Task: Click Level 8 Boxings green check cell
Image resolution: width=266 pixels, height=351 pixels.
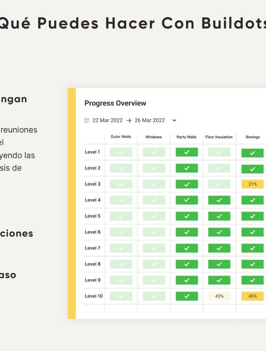Action: coord(252,264)
